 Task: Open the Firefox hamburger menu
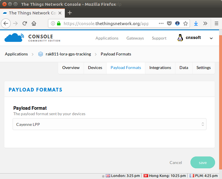tap(216, 23)
